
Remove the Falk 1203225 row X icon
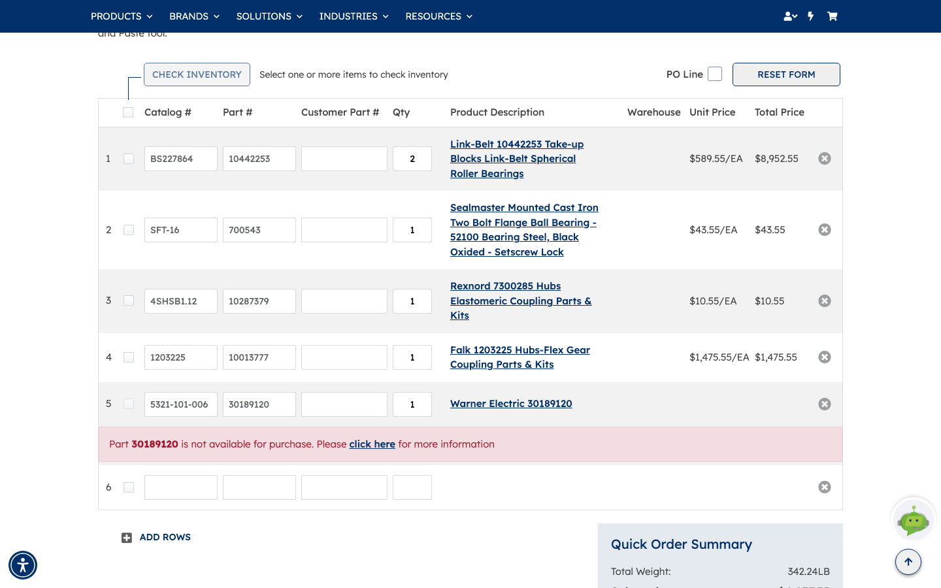tap(825, 357)
